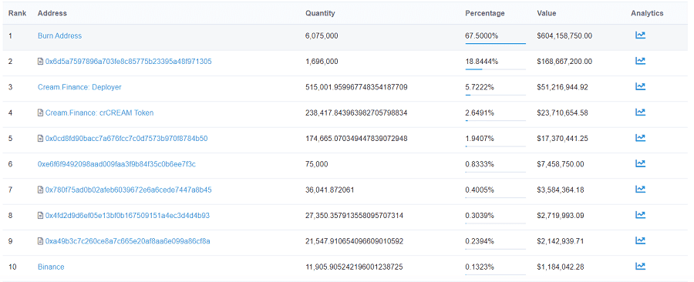This screenshot has height=282, width=694.
Task: Open address 0xe6f6f9492098aad009faa3f9b84f35c0b6ee7f3c
Action: (x=117, y=164)
